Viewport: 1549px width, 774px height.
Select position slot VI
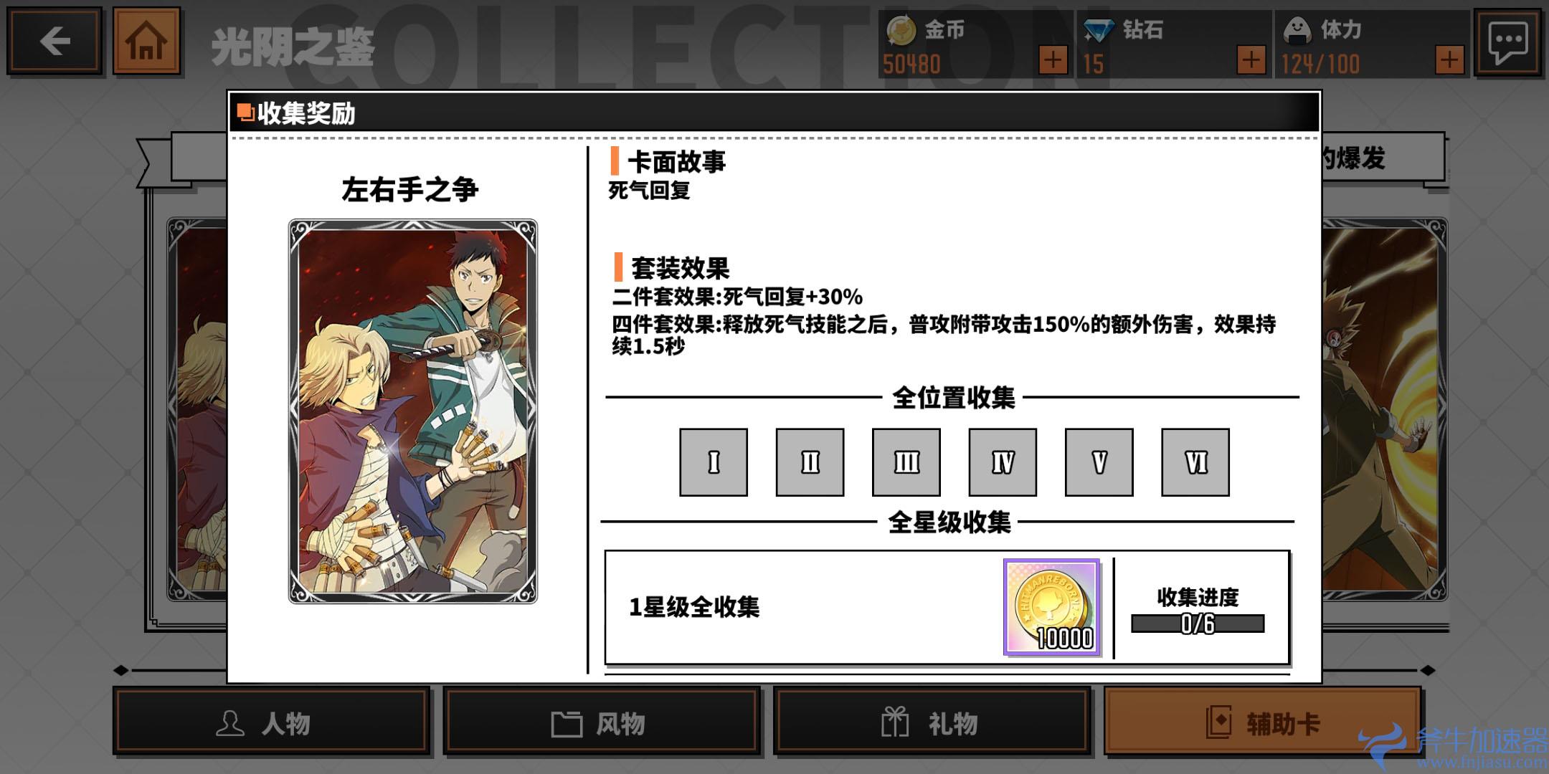point(1195,462)
